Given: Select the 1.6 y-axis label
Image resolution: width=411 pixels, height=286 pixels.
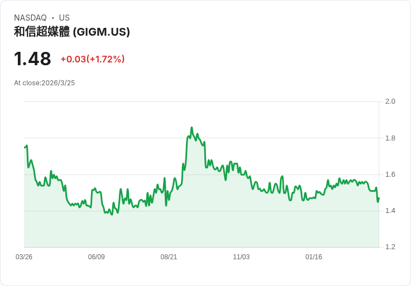Looking at the screenshot, I should [x=390, y=174].
